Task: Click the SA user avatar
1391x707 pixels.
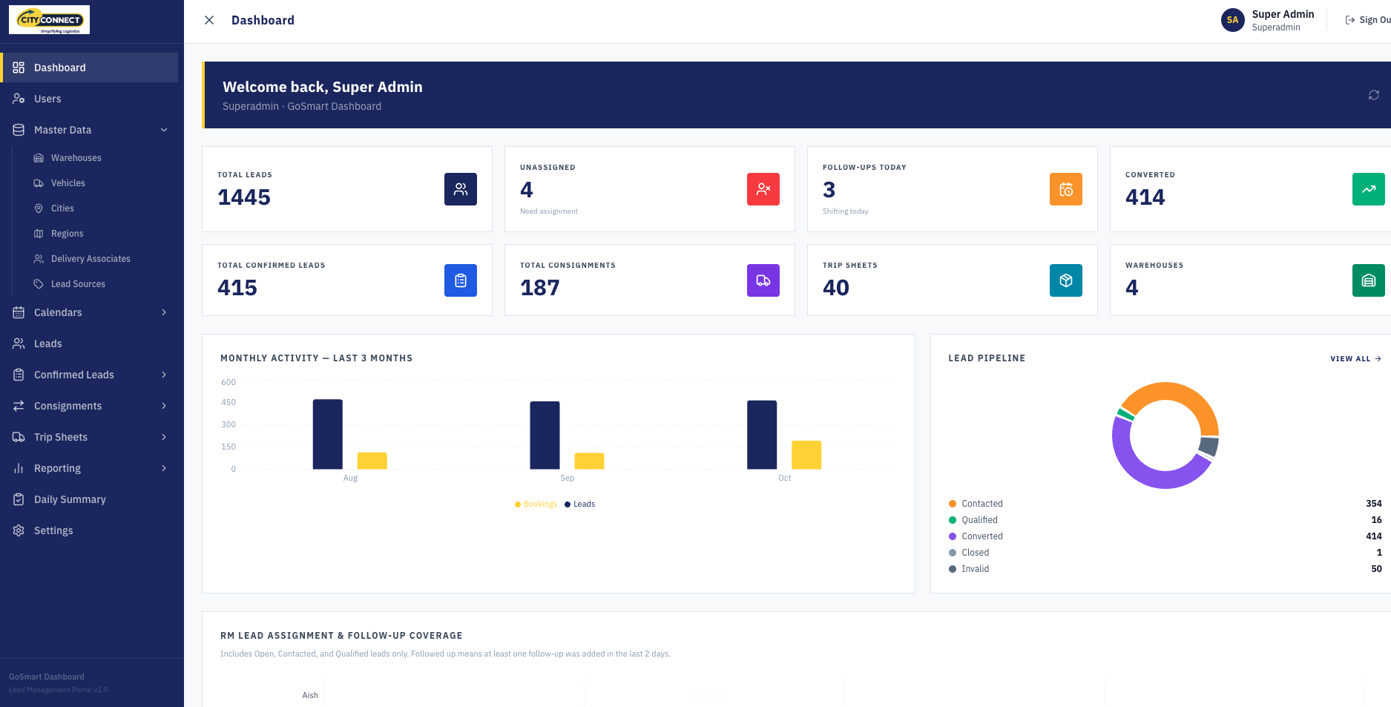Action: tap(1233, 20)
